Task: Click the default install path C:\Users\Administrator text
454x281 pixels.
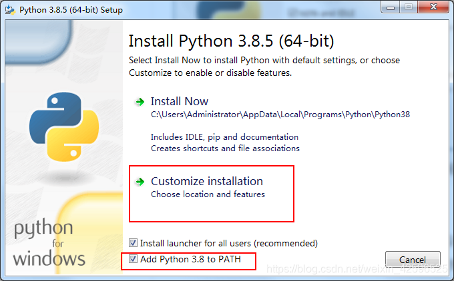Action: (x=280, y=115)
